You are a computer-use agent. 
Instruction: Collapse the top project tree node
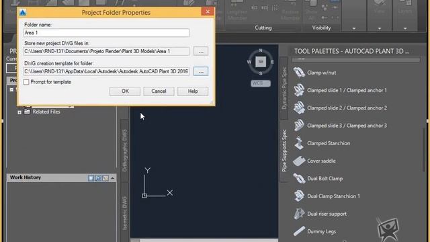click(11, 89)
